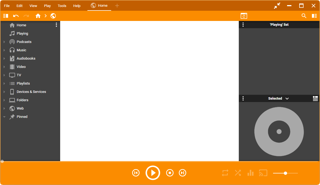Viewport: 320px width, 185px height.
Task: Skip to the next track
Action: pos(183,173)
